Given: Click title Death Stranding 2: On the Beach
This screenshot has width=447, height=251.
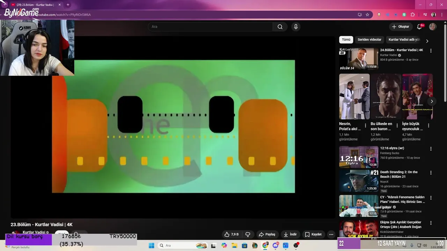Looking at the screenshot, I should pyautogui.click(x=399, y=174).
